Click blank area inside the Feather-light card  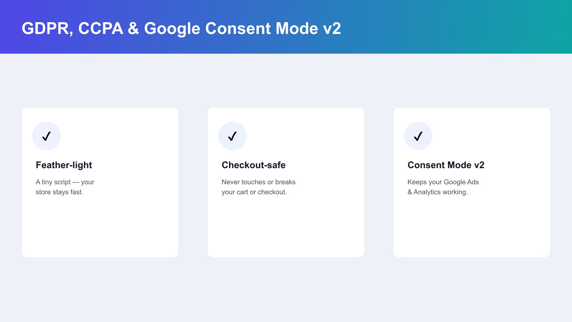(100, 229)
